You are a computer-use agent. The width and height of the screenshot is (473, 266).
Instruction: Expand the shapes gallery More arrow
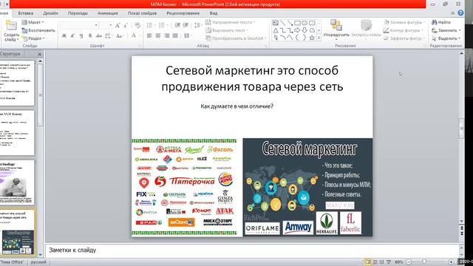[319, 38]
